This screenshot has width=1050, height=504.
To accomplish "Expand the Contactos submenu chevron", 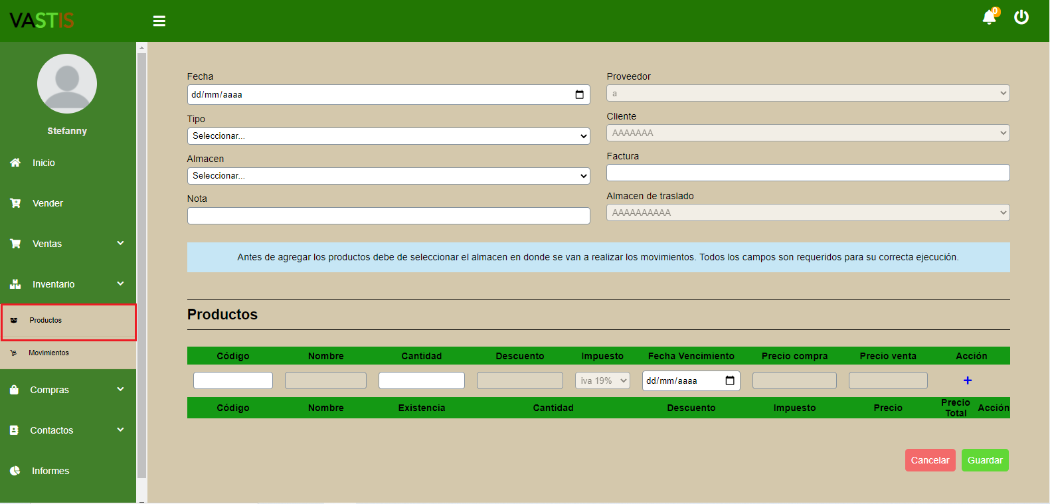I will point(120,430).
